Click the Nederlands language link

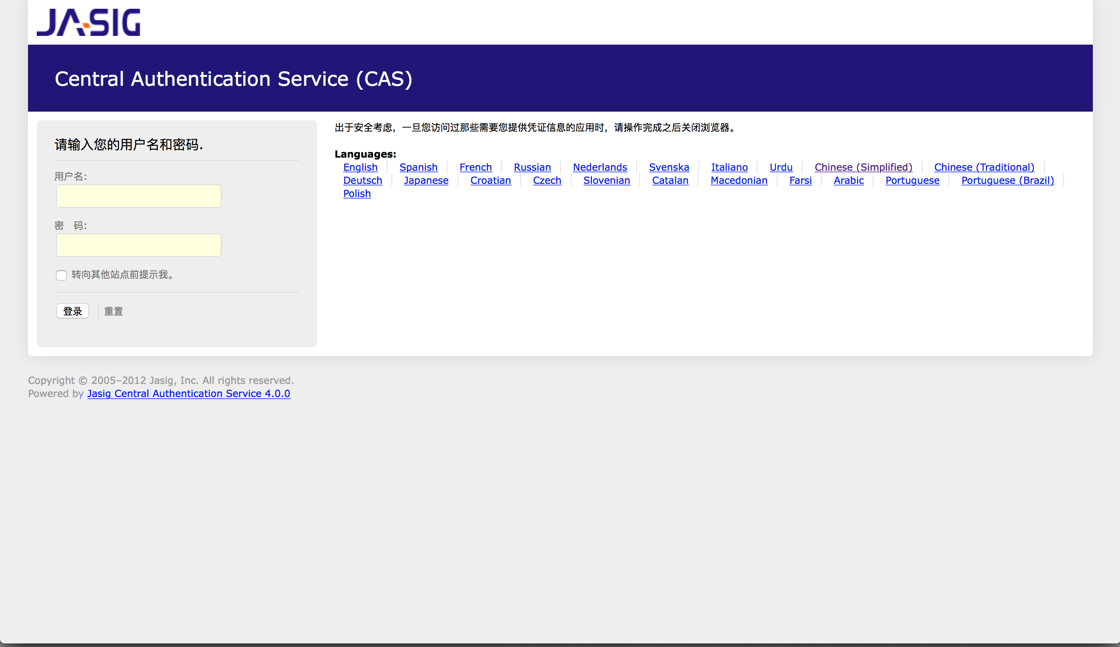[599, 167]
